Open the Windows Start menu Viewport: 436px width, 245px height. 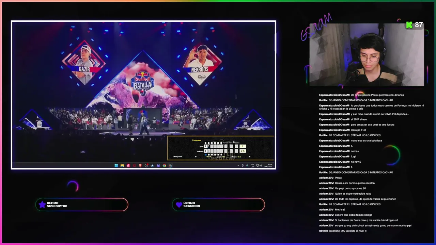[x=116, y=166]
